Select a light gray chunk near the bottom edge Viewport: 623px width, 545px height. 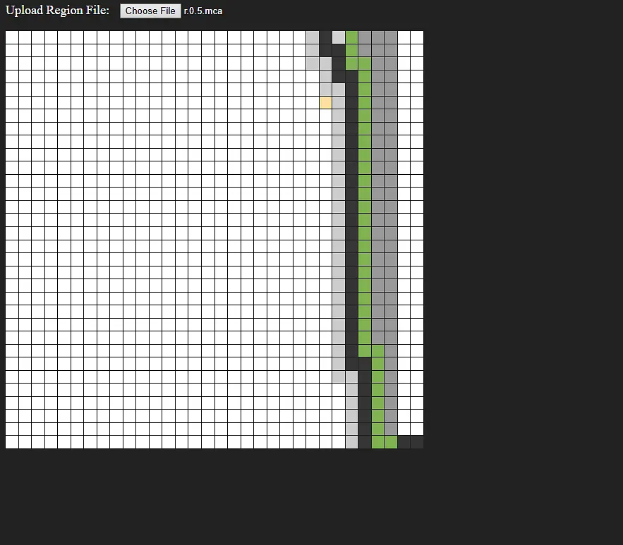pos(351,429)
